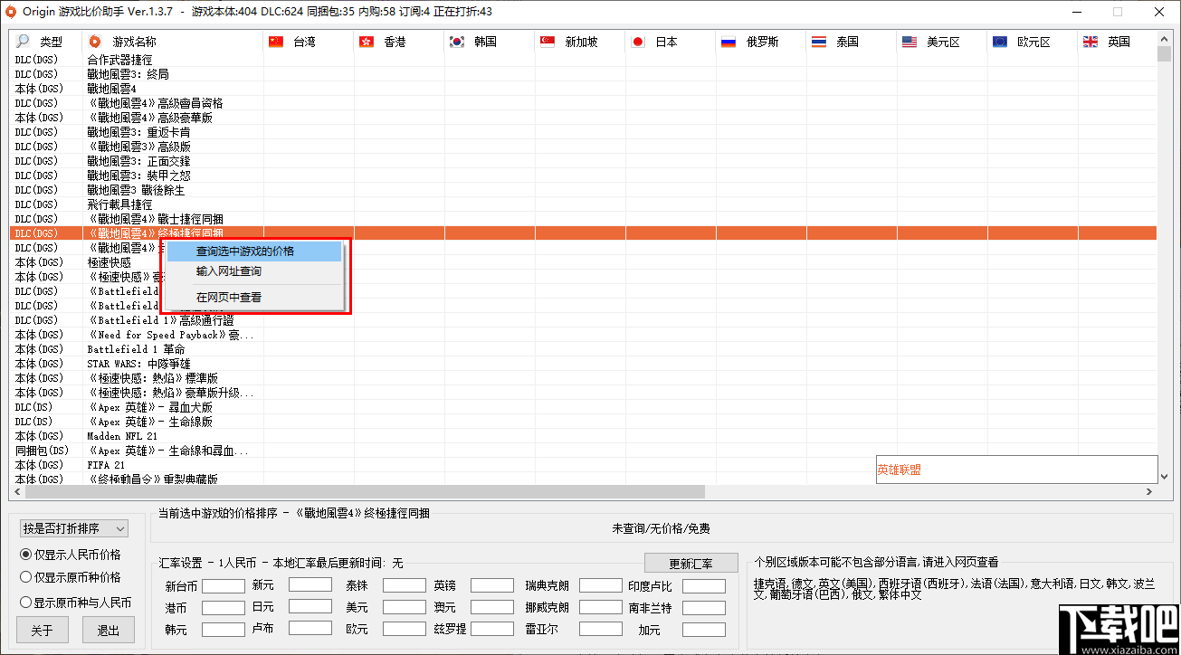1181x655 pixels.
Task: Click the Origin flame icon in game name header
Action: 94,41
